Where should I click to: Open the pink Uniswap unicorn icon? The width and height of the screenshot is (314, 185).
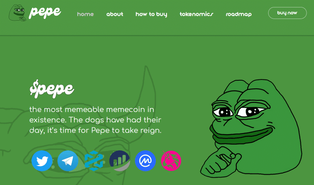171,161
